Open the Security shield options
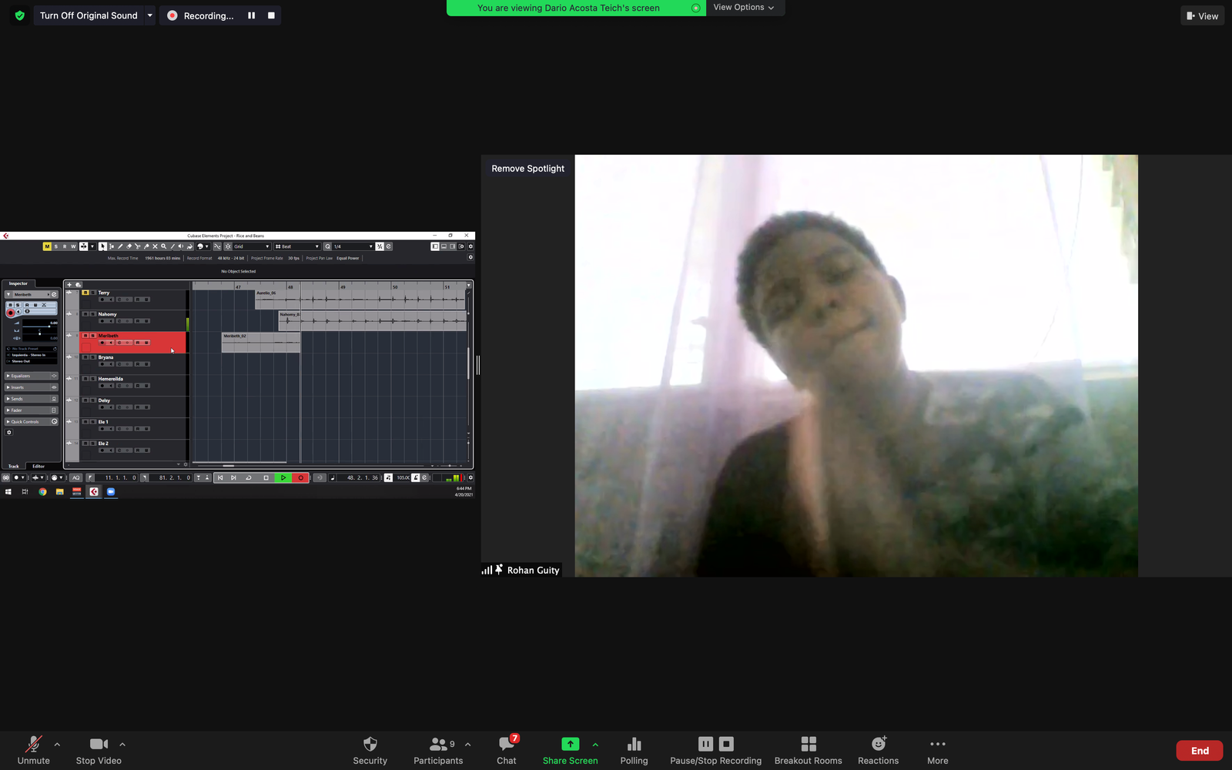Viewport: 1232px width, 770px height. tap(370, 749)
